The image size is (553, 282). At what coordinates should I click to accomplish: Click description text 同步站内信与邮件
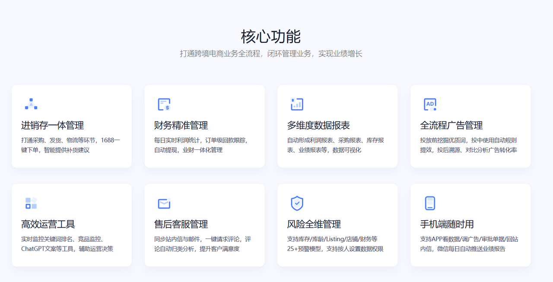click(x=178, y=239)
